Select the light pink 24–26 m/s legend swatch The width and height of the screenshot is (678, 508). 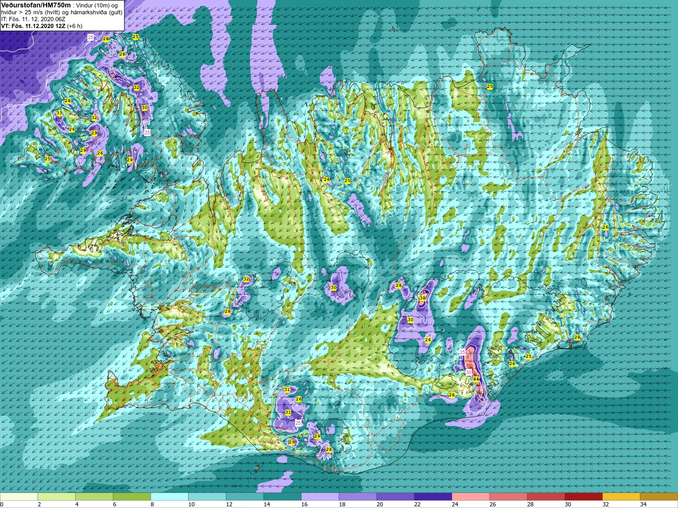pos(470,496)
